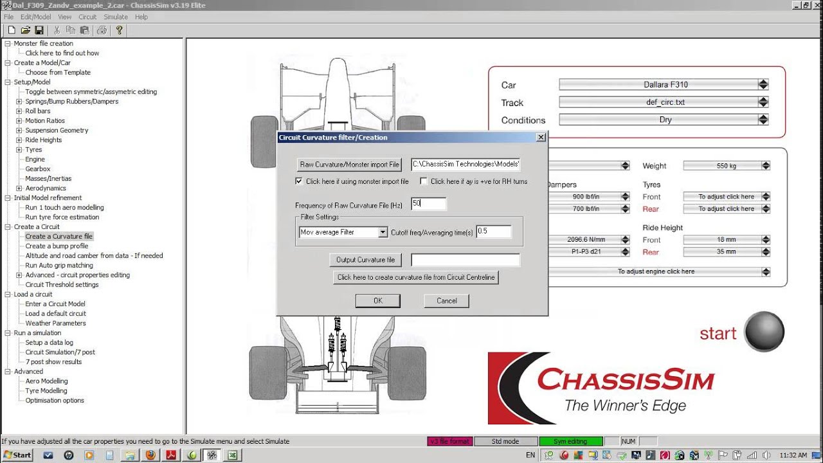Open the file explorer taskbar button
Screen dimensions: 823x463
pos(130,455)
